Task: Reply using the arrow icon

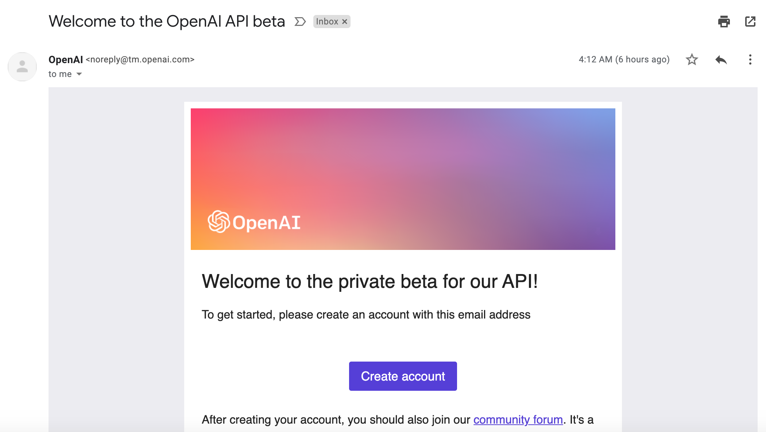Action: (721, 59)
